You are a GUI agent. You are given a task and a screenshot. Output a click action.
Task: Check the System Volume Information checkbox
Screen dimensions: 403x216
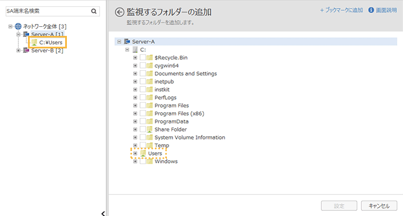coord(143,137)
